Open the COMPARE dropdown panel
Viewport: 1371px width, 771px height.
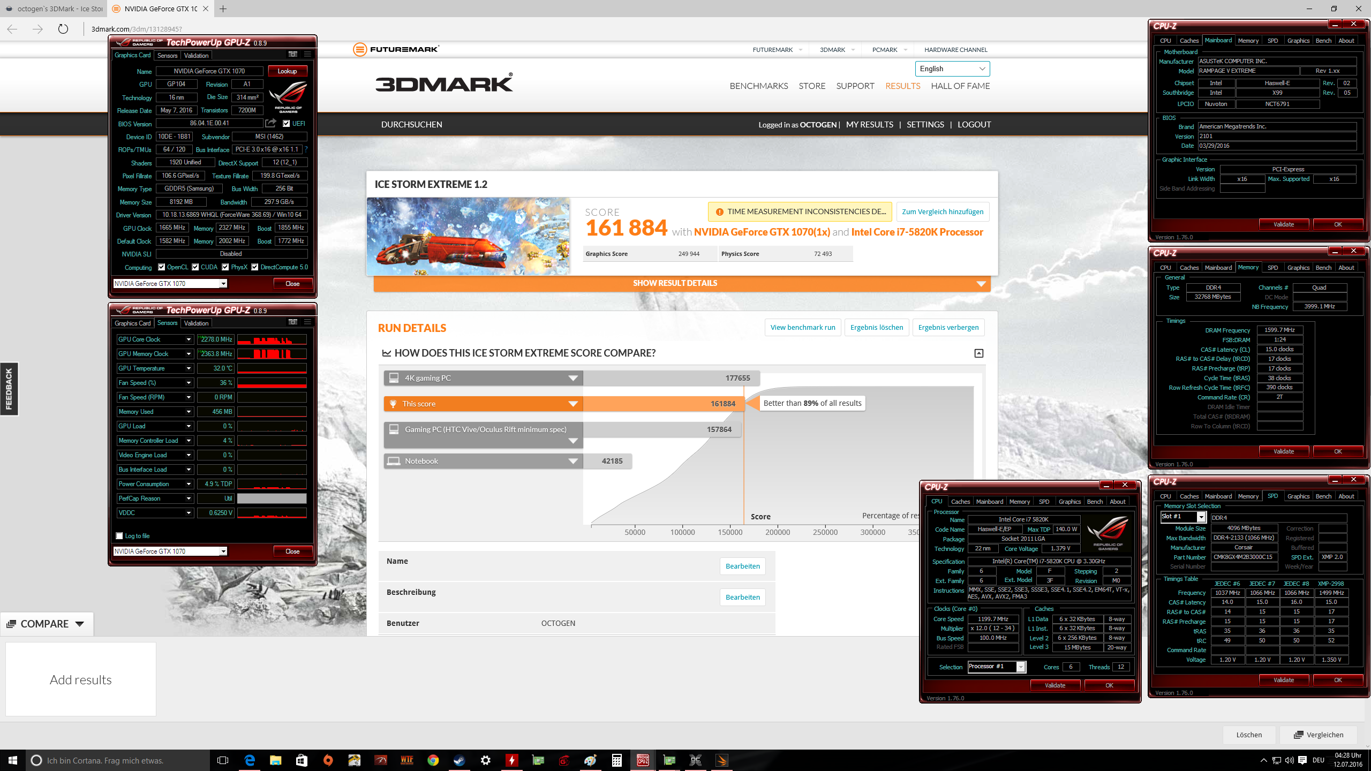pos(46,624)
